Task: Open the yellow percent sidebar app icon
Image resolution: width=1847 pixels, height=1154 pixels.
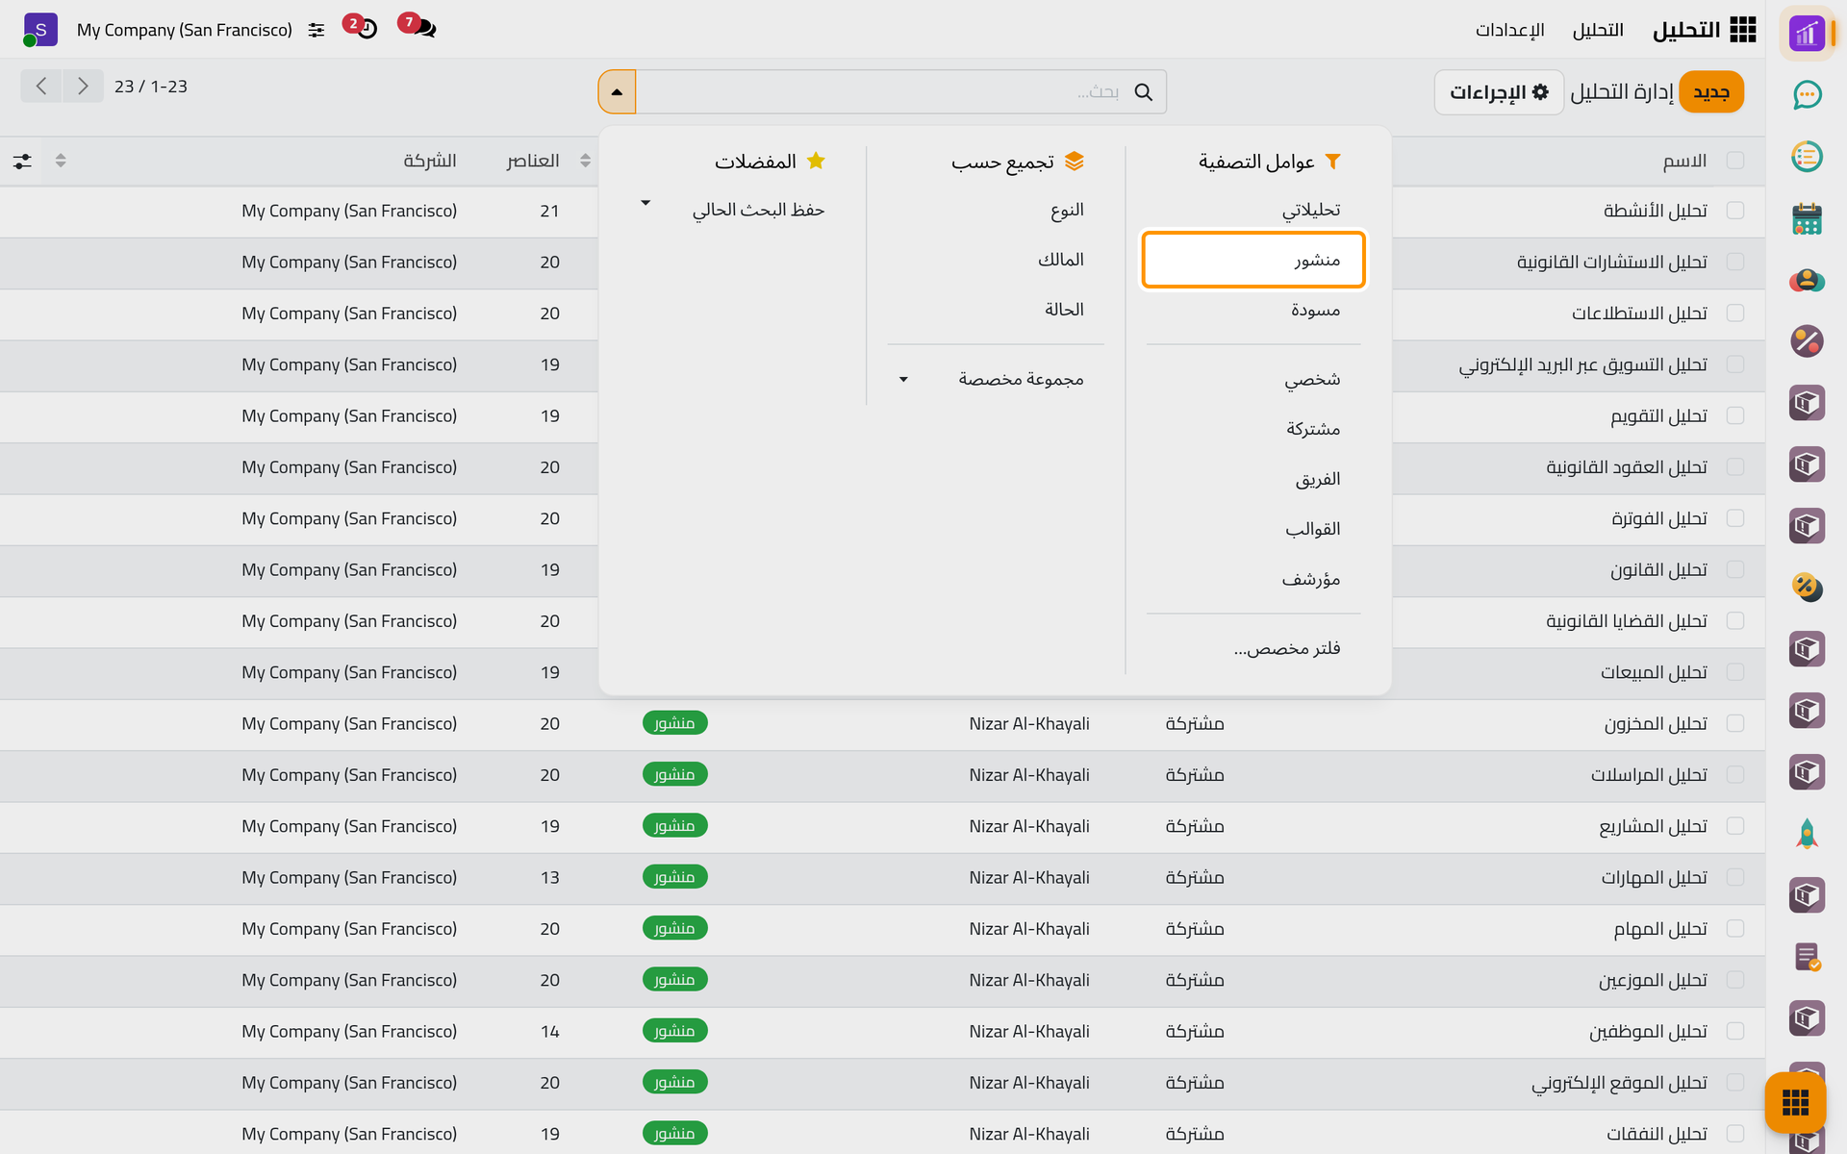Action: (1807, 587)
